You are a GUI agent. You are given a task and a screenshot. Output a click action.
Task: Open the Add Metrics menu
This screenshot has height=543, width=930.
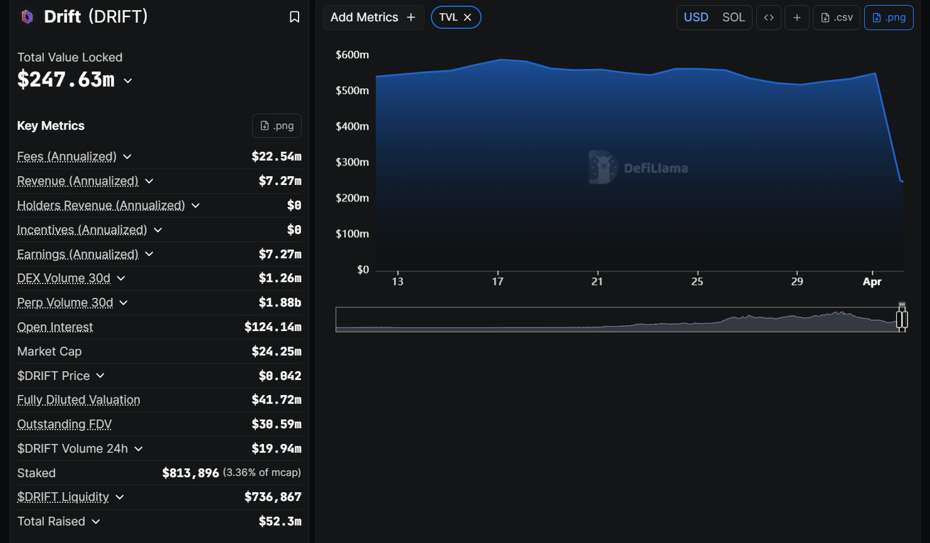point(373,18)
